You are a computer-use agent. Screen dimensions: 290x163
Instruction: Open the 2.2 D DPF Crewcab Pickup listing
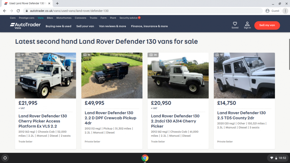(x=110, y=118)
